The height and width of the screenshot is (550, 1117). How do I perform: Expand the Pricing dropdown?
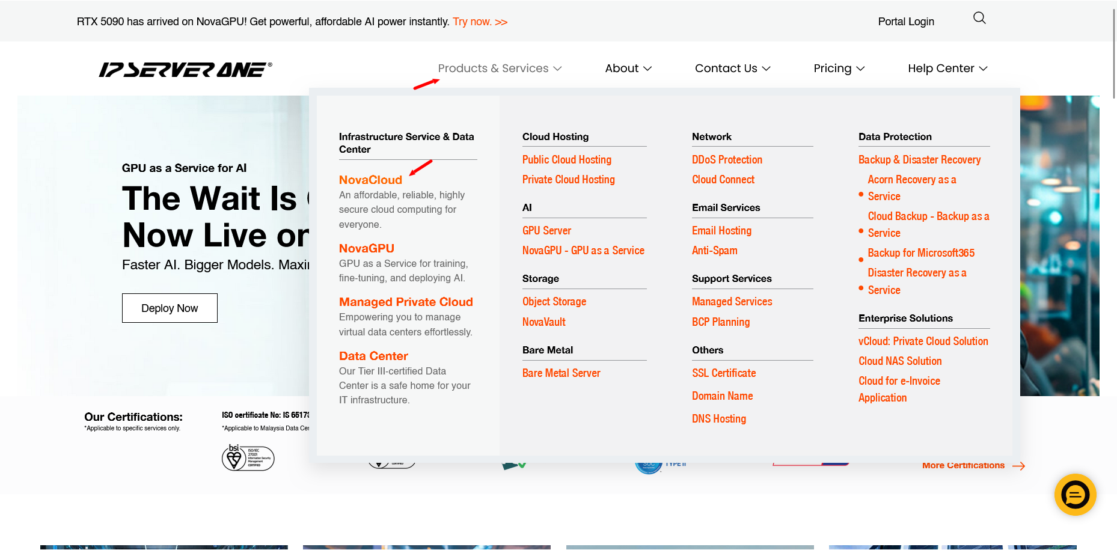tap(839, 69)
